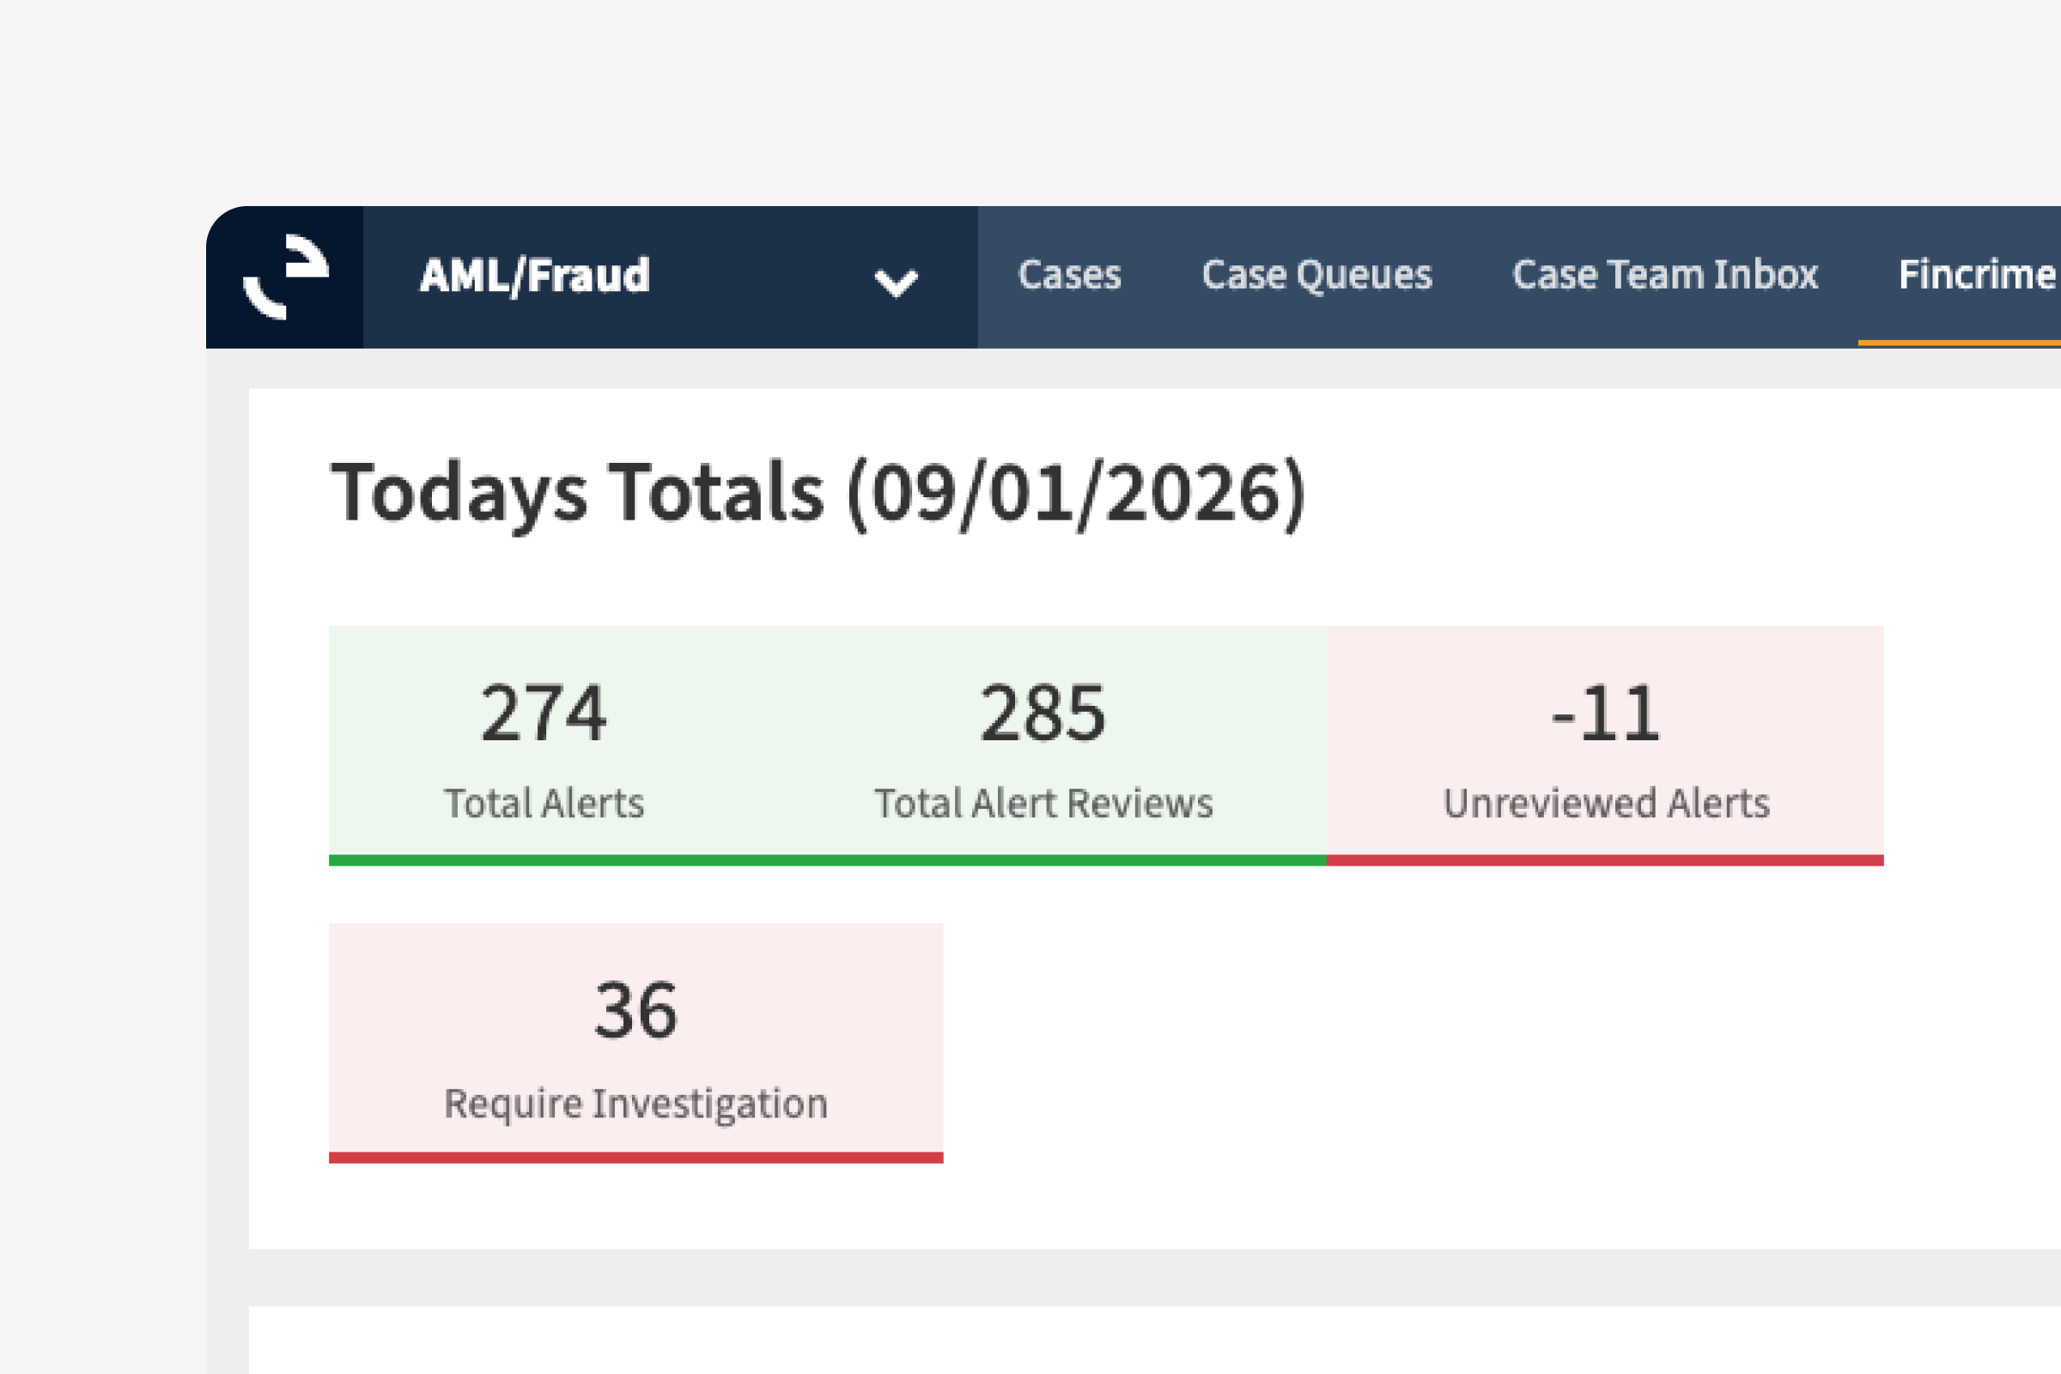Open the Total Alert Reviews label

pos(1043,804)
